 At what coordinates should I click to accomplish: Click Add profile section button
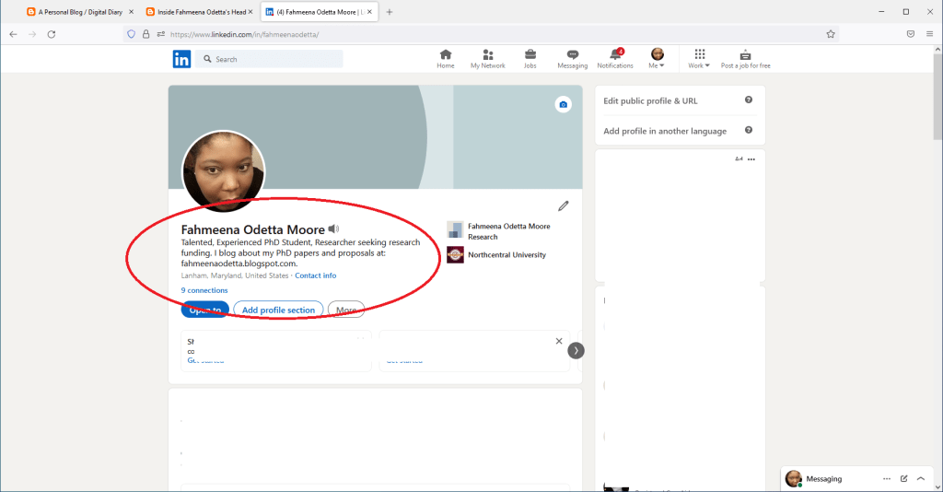click(278, 310)
